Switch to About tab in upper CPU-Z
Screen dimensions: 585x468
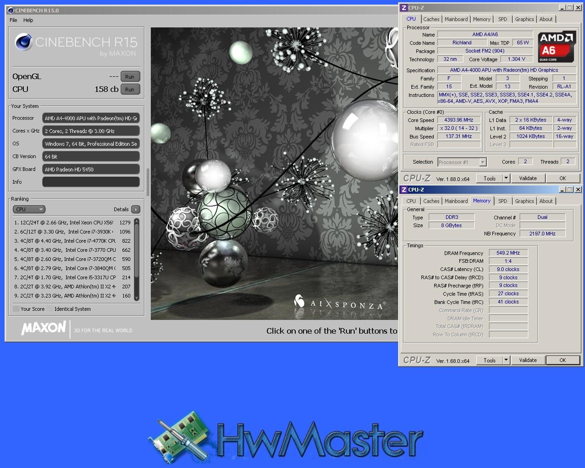point(546,19)
